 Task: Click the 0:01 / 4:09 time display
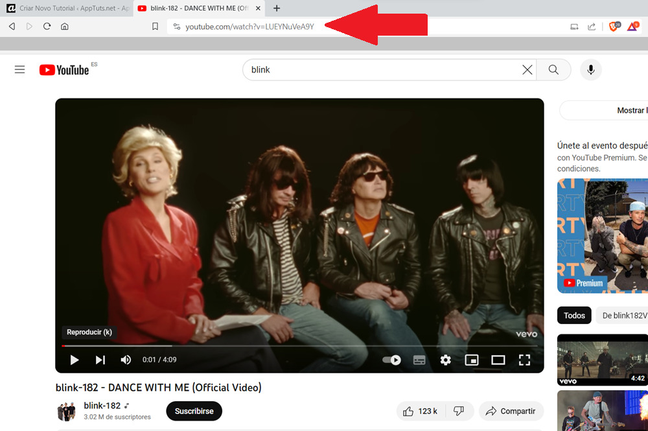point(159,360)
